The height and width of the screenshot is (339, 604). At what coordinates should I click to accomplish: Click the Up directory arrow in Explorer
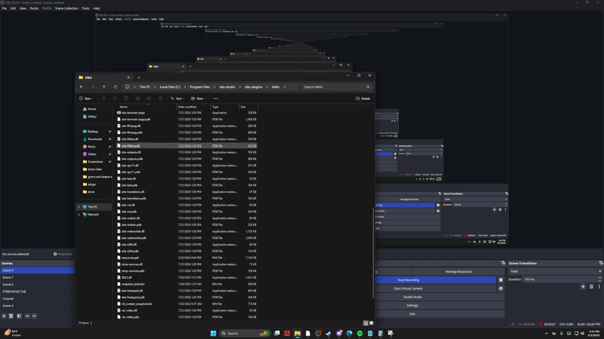coord(104,87)
